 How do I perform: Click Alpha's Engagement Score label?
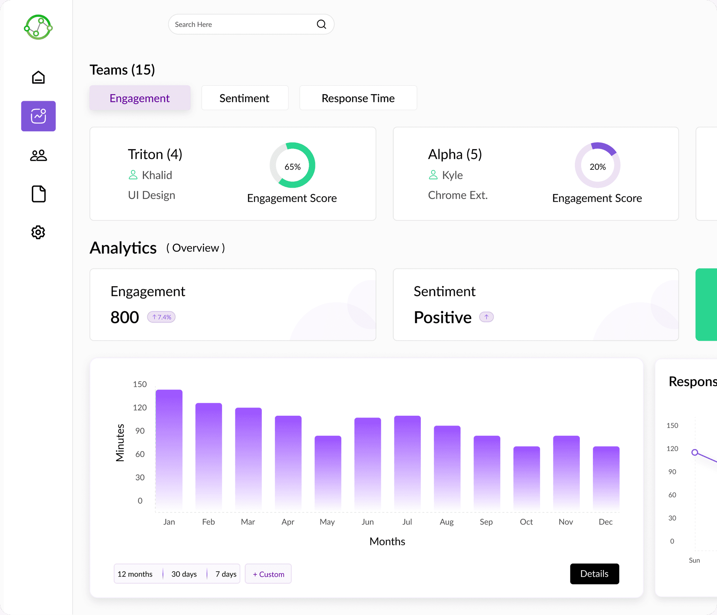597,198
